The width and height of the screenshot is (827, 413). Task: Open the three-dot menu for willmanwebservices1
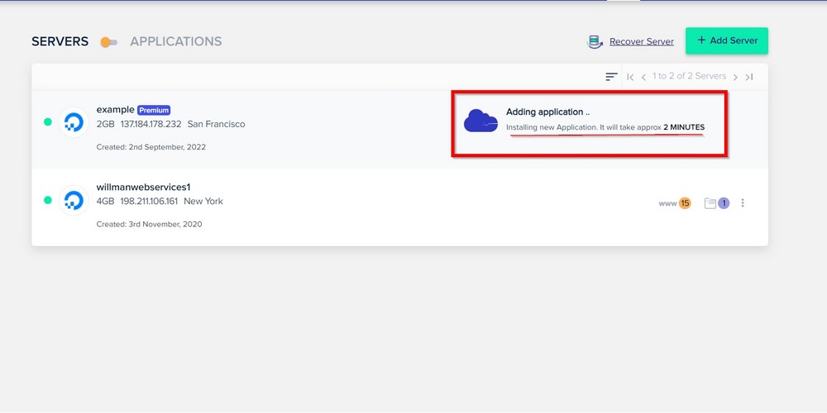[743, 203]
